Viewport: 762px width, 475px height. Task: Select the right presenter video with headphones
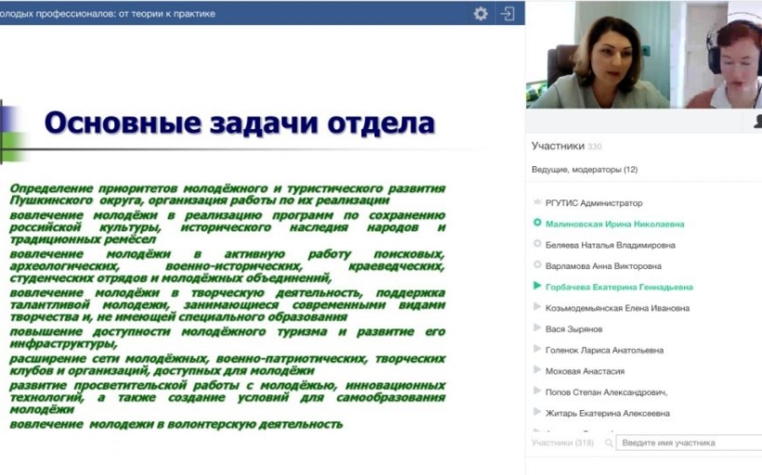pyautogui.click(x=716, y=55)
